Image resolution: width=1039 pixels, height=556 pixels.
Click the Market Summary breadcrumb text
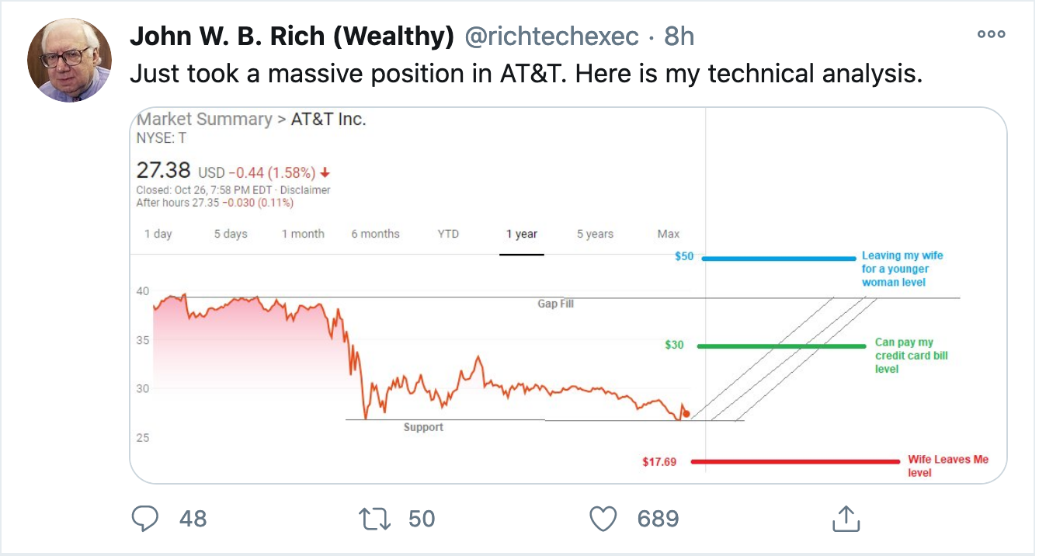click(203, 120)
